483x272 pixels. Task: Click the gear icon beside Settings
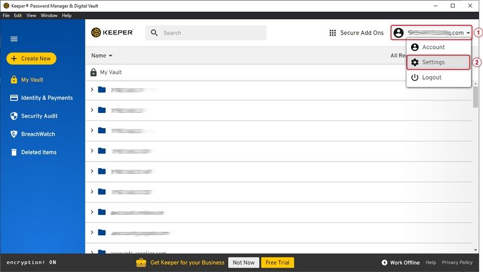pos(415,62)
